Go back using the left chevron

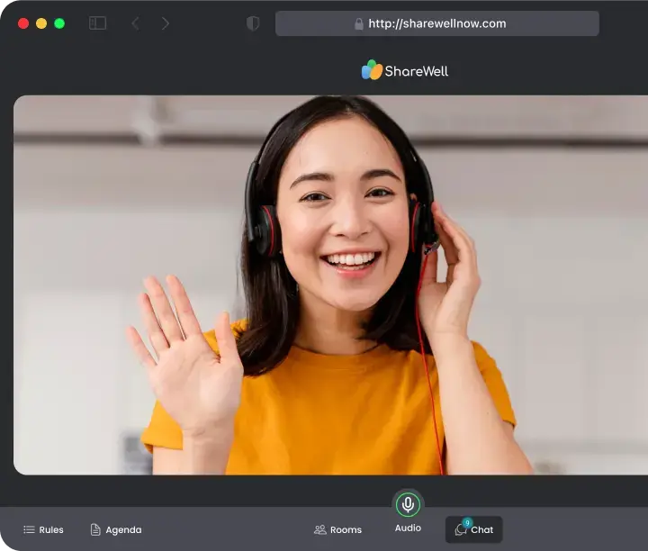[135, 23]
